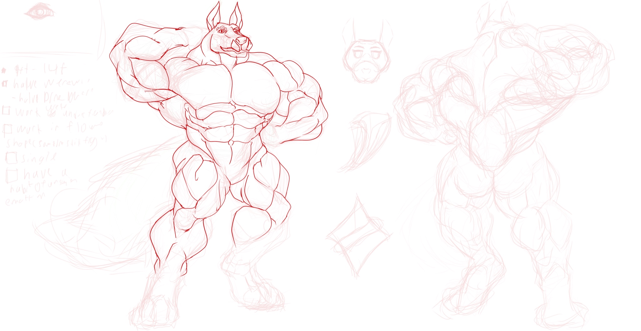Click the diamond shape sketch
The height and width of the screenshot is (331, 641).
coord(358,236)
